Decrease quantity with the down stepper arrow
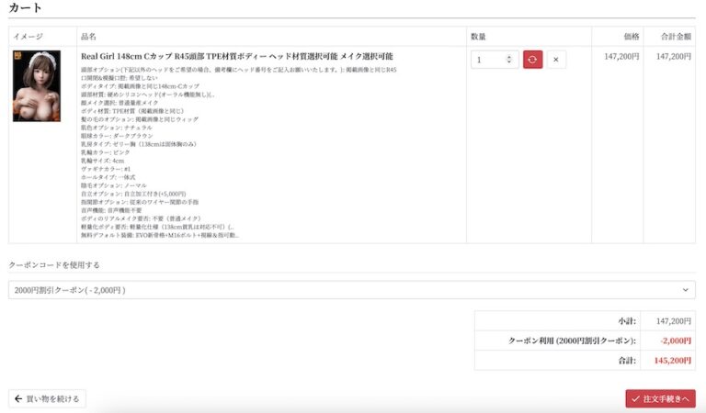The width and height of the screenshot is (706, 413). pos(511,63)
